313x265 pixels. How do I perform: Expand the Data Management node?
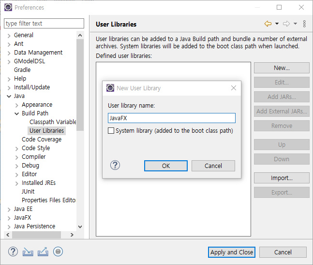pyautogui.click(x=9, y=53)
